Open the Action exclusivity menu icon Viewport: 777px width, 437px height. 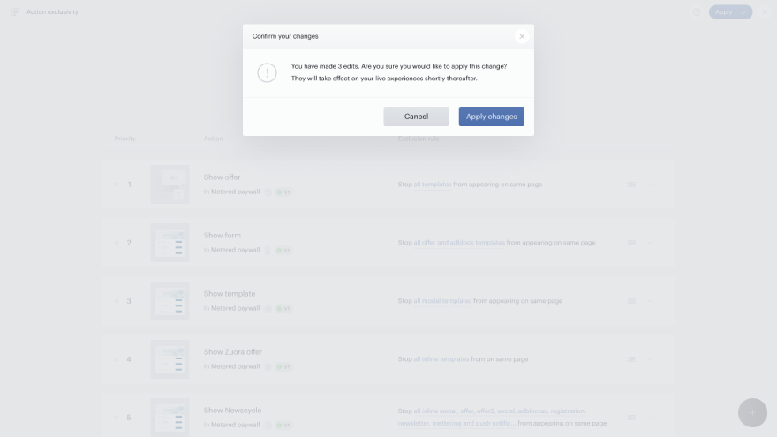[14, 11]
